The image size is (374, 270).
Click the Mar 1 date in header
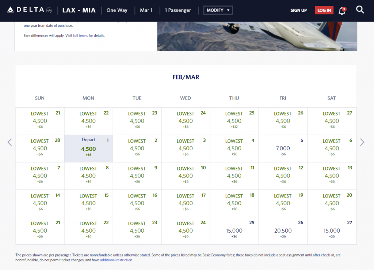pos(146,10)
